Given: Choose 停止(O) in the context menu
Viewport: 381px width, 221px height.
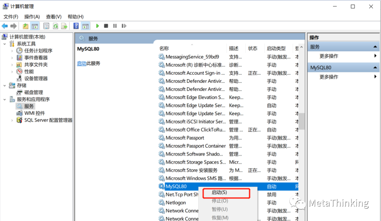Looking at the screenshot, I should pos(220,201).
